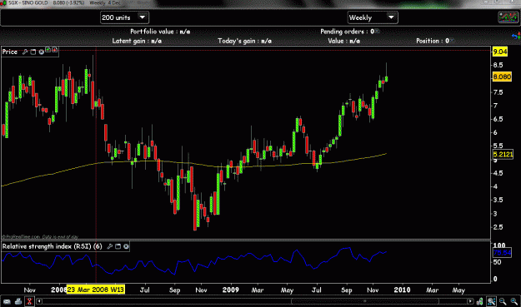521x307 pixels.
Task: Open the 200 units dropdown
Action: click(x=124, y=17)
